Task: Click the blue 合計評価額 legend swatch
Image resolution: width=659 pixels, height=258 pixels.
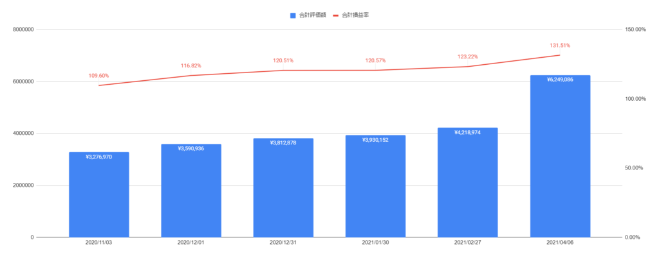Action: [293, 15]
